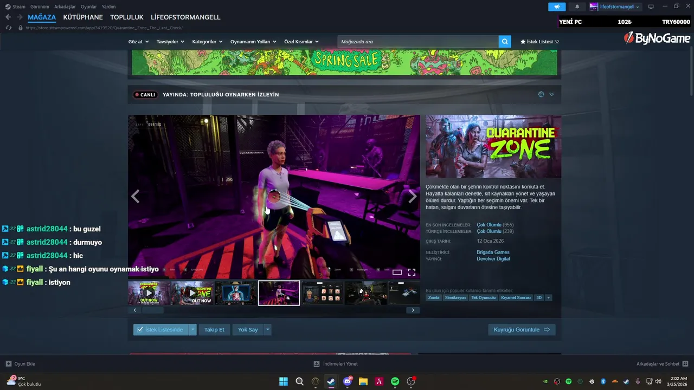Click the Yok Say ignore button

pos(248,329)
